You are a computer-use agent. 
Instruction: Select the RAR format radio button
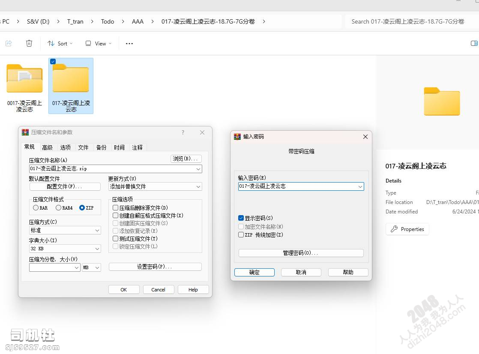coord(36,208)
